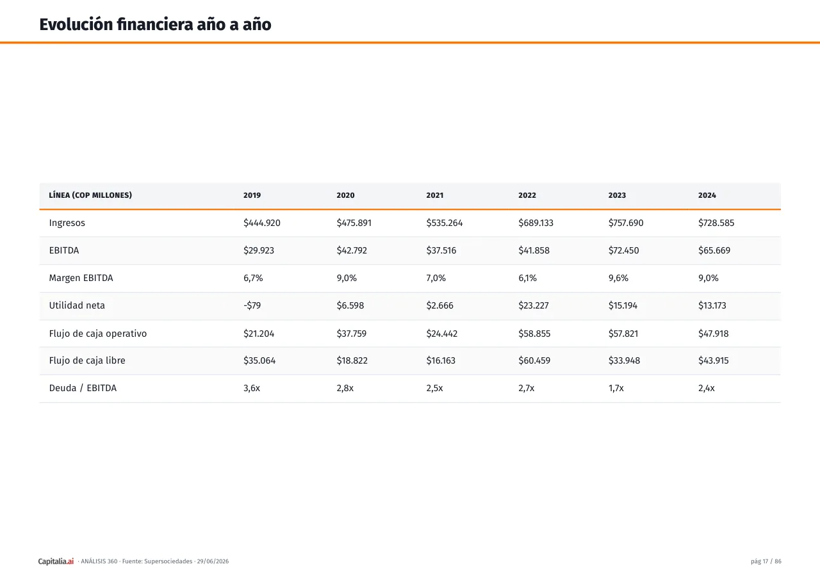Click the Deuda / EBITDA row label

(83, 388)
